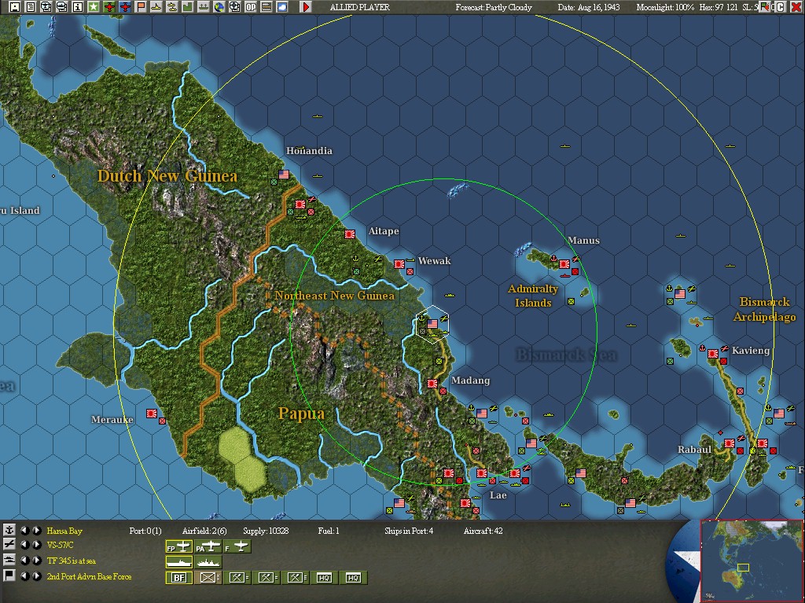Select the rightmost HQ unit icon
Image resolution: width=805 pixels, height=603 pixels.
[353, 578]
